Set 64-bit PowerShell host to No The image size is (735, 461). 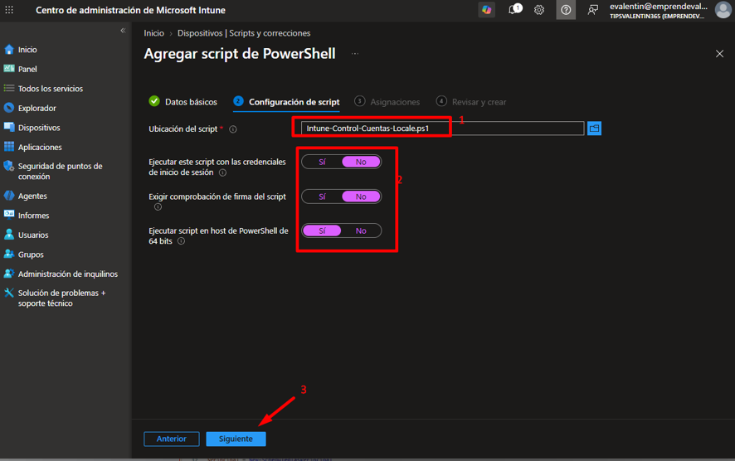[x=361, y=231]
